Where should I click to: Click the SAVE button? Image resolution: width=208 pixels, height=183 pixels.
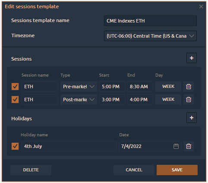click(x=177, y=170)
